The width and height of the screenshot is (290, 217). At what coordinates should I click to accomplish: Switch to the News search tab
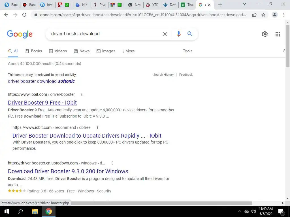(x=82, y=51)
